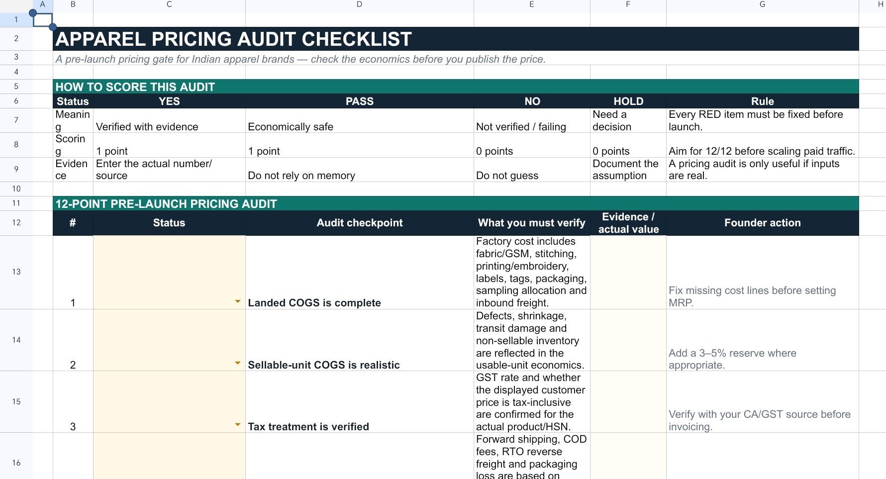
Task: Click 'Every RED item must be fixed' cell
Action: 763,120
